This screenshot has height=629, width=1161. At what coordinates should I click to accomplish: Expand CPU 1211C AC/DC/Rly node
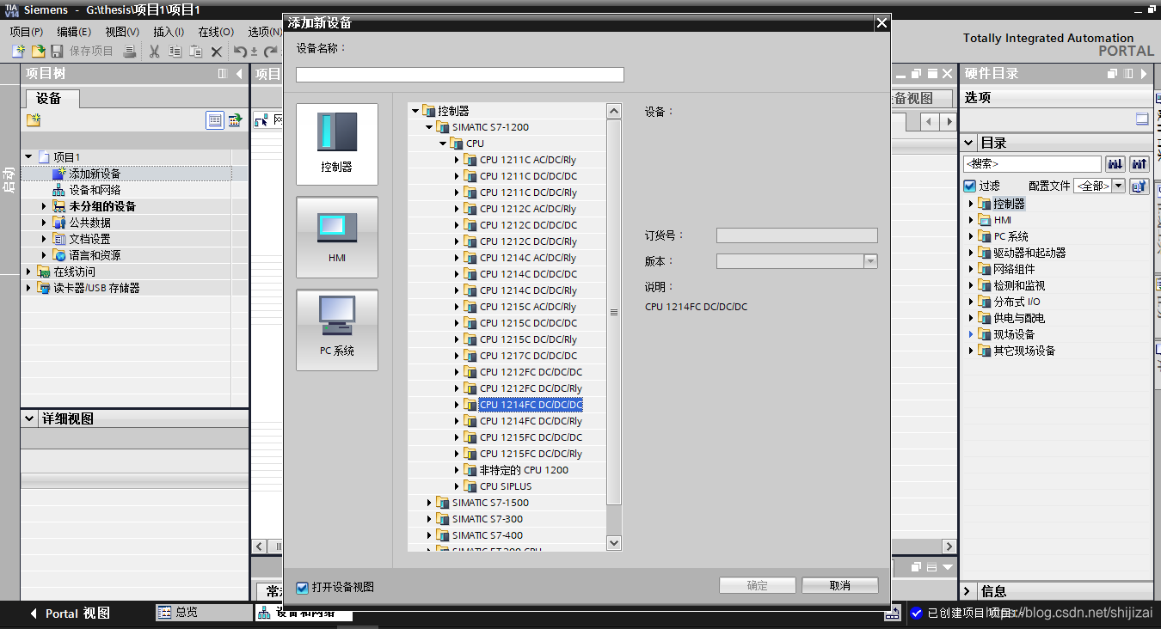457,160
